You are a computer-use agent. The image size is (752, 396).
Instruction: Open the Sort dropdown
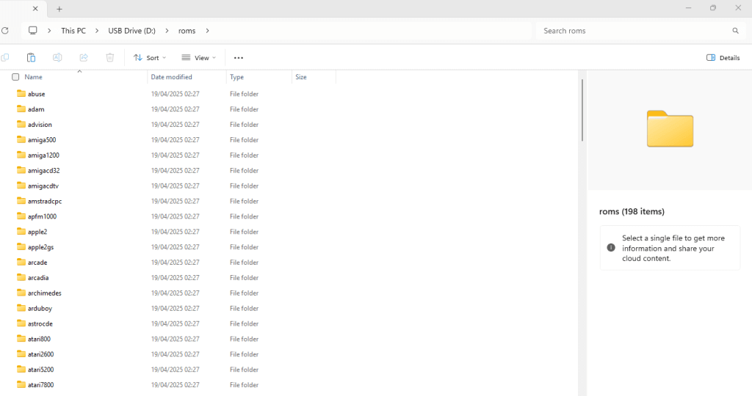(150, 57)
